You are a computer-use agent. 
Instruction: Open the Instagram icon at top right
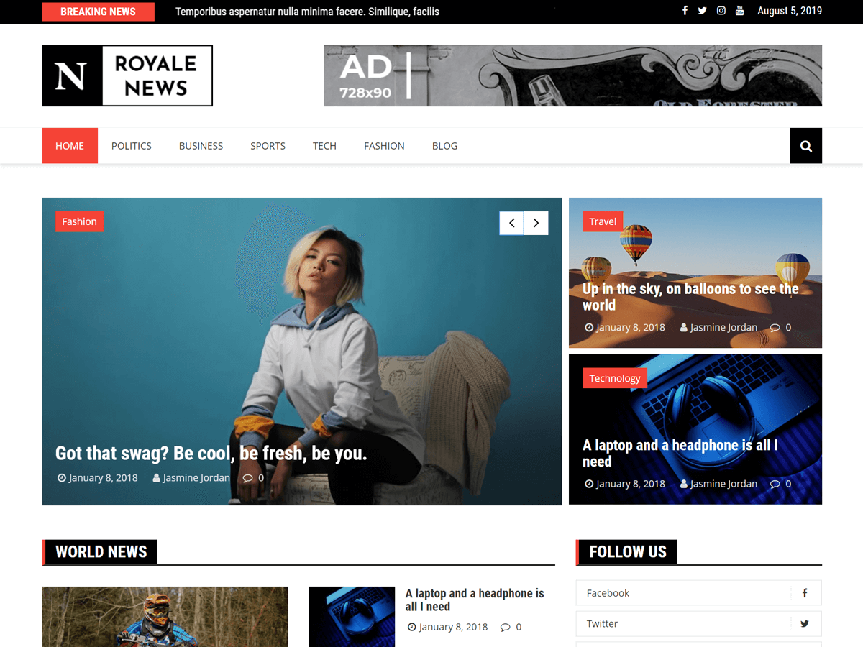721,11
